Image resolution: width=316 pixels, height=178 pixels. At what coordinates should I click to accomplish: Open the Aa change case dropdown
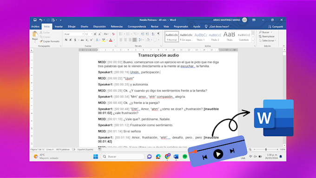pos(106,34)
